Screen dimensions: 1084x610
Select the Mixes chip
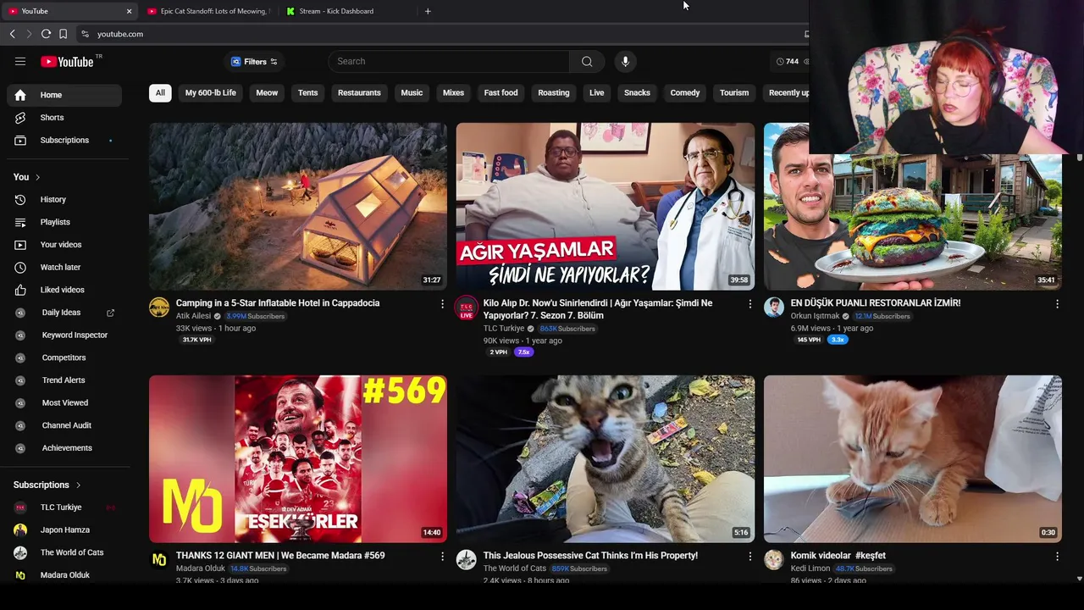(453, 92)
